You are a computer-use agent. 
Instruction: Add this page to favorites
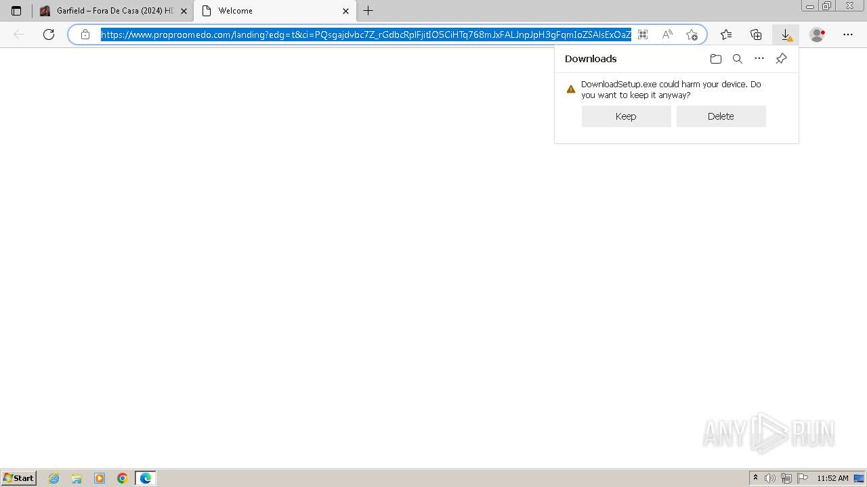click(x=692, y=34)
